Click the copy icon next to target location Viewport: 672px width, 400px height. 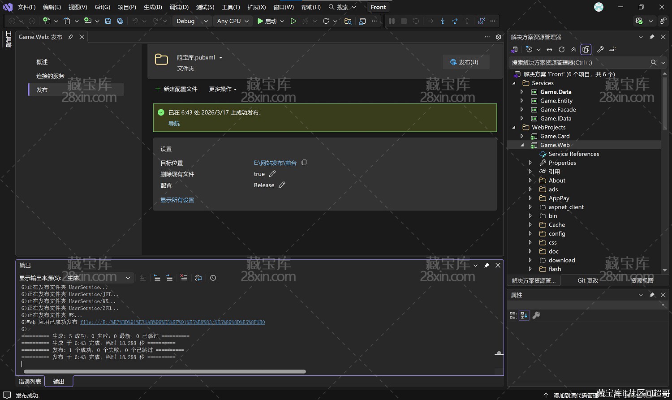304,163
